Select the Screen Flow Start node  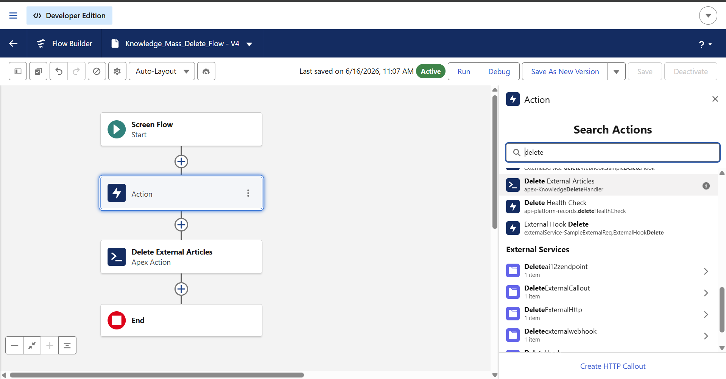tap(181, 129)
